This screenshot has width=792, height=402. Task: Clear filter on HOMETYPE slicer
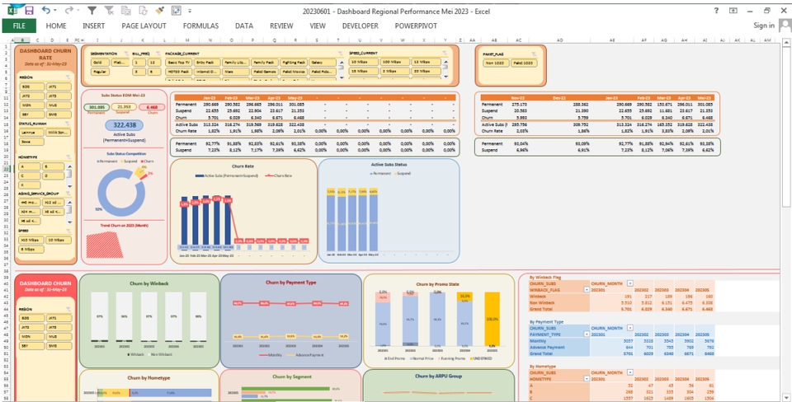tap(68, 157)
